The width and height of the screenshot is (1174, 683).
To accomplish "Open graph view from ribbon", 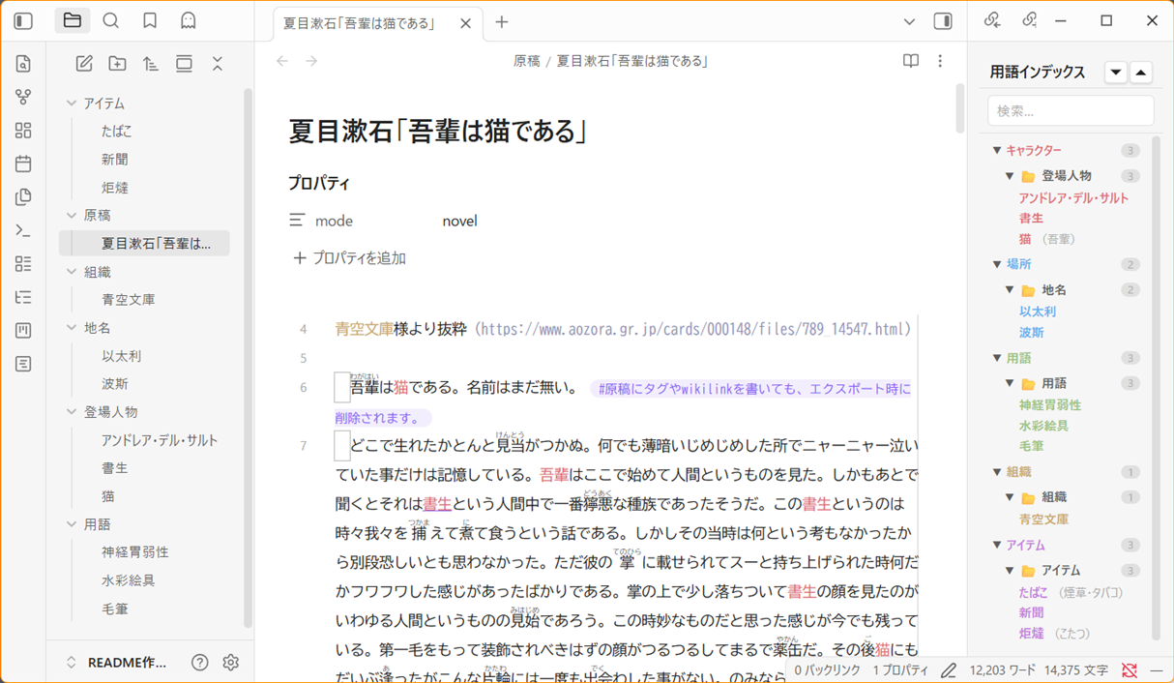I will (23, 97).
